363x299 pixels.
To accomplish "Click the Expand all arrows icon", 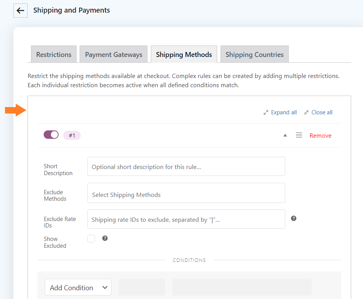I will click(x=266, y=112).
